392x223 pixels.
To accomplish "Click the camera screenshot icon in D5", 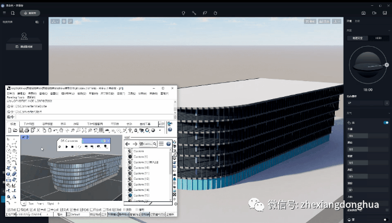I will [x=363, y=13].
